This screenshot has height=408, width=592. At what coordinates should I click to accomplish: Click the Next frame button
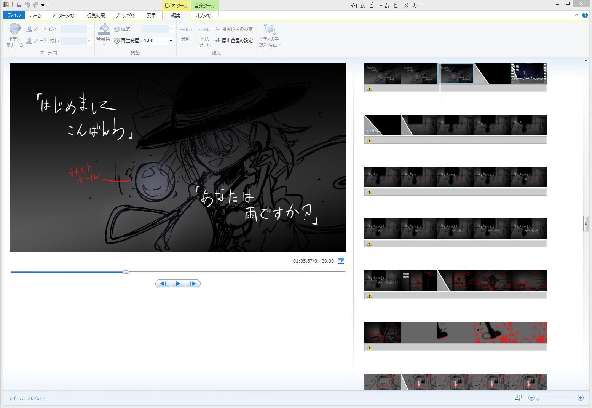pyautogui.click(x=193, y=284)
